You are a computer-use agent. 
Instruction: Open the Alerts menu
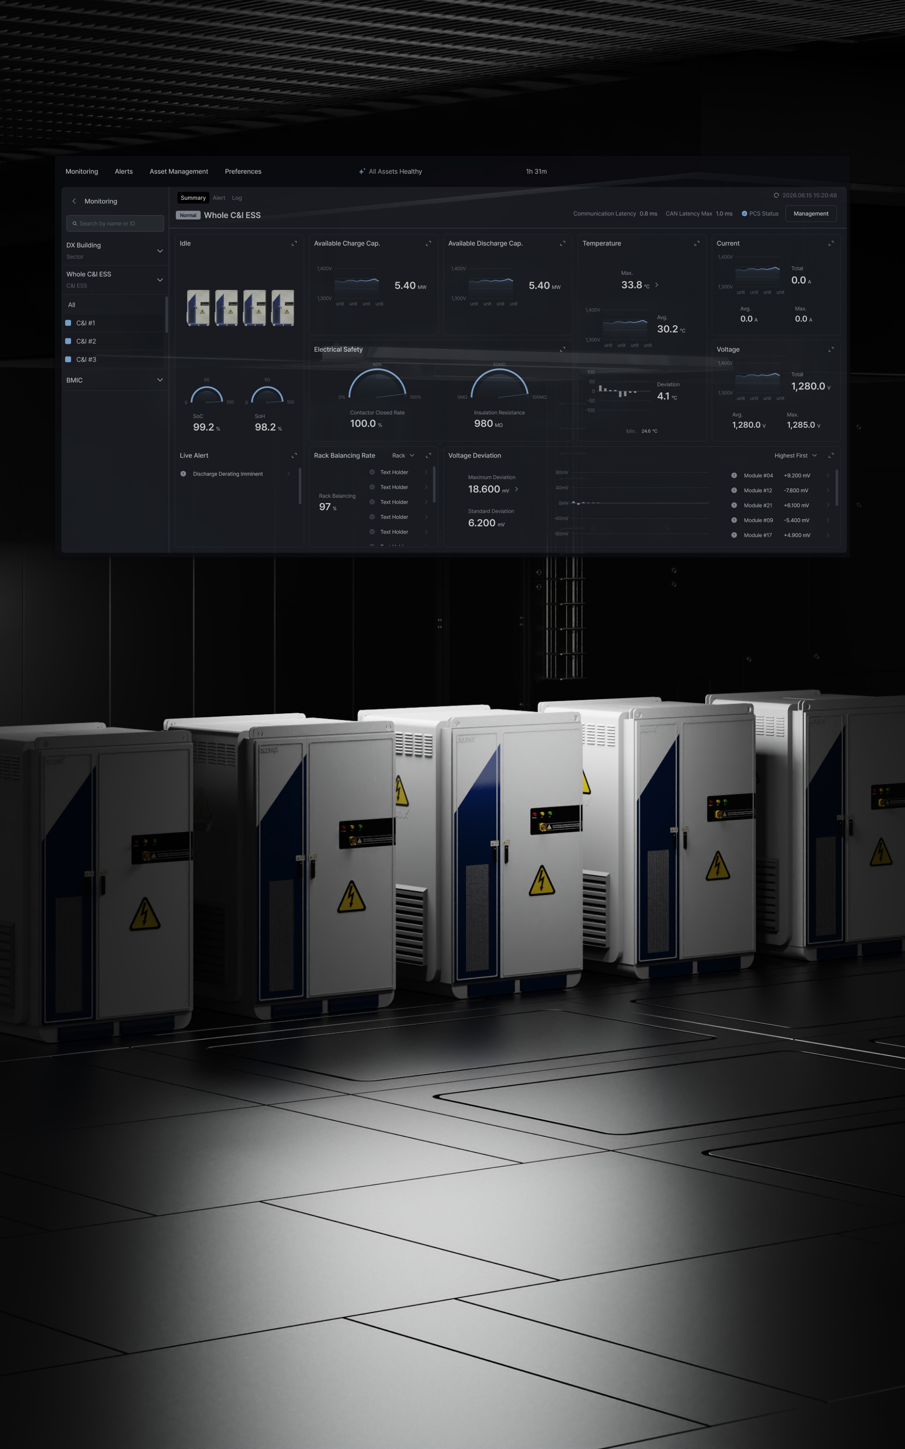coord(124,171)
